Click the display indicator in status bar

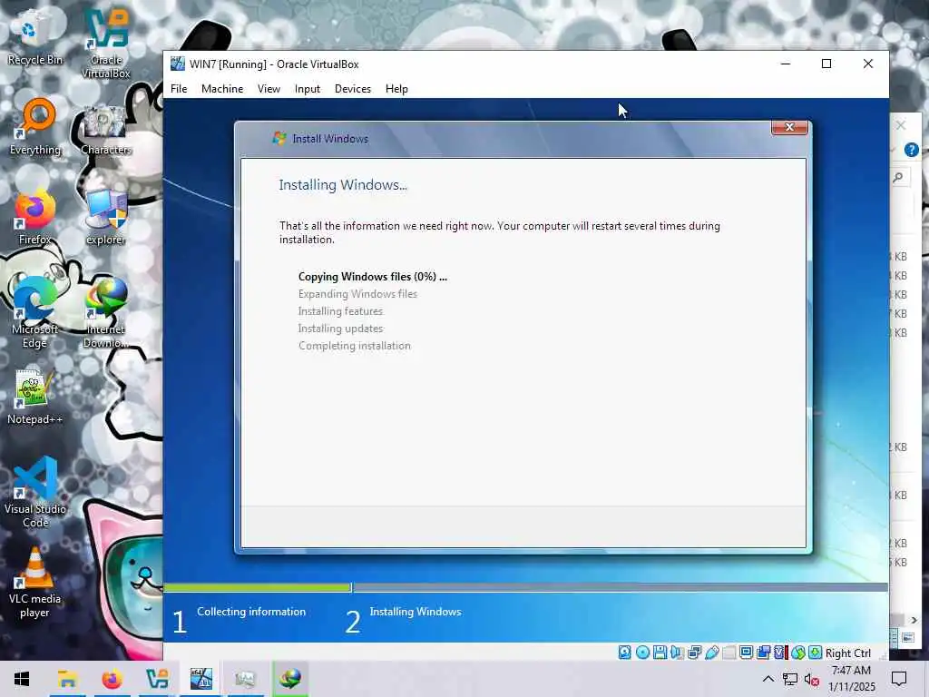(x=746, y=653)
